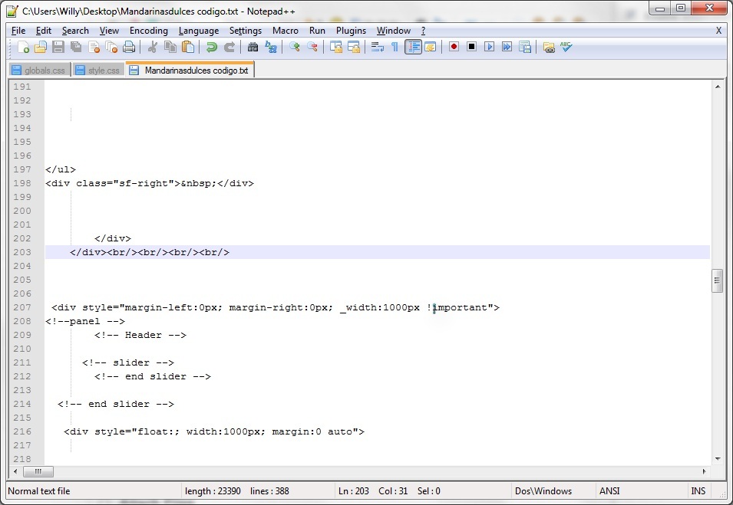Viewport: 733px width, 505px height.
Task: Open the ? help menu
Action: point(423,31)
